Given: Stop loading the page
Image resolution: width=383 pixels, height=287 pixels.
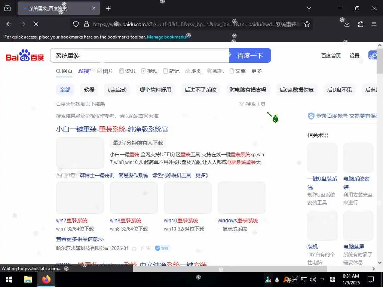Looking at the screenshot, I should (x=36, y=24).
